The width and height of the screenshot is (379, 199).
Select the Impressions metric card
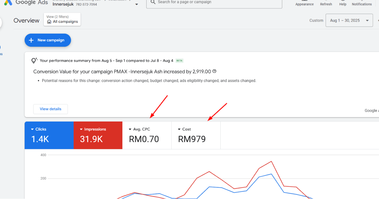pos(98,135)
